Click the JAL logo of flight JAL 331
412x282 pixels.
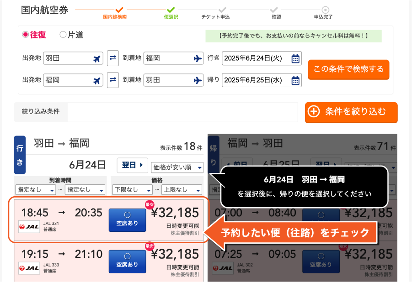[x=29, y=226]
